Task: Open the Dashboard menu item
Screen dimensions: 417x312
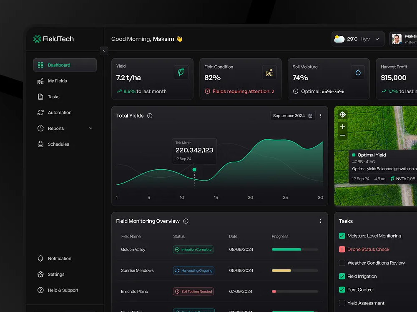Action: pos(65,65)
